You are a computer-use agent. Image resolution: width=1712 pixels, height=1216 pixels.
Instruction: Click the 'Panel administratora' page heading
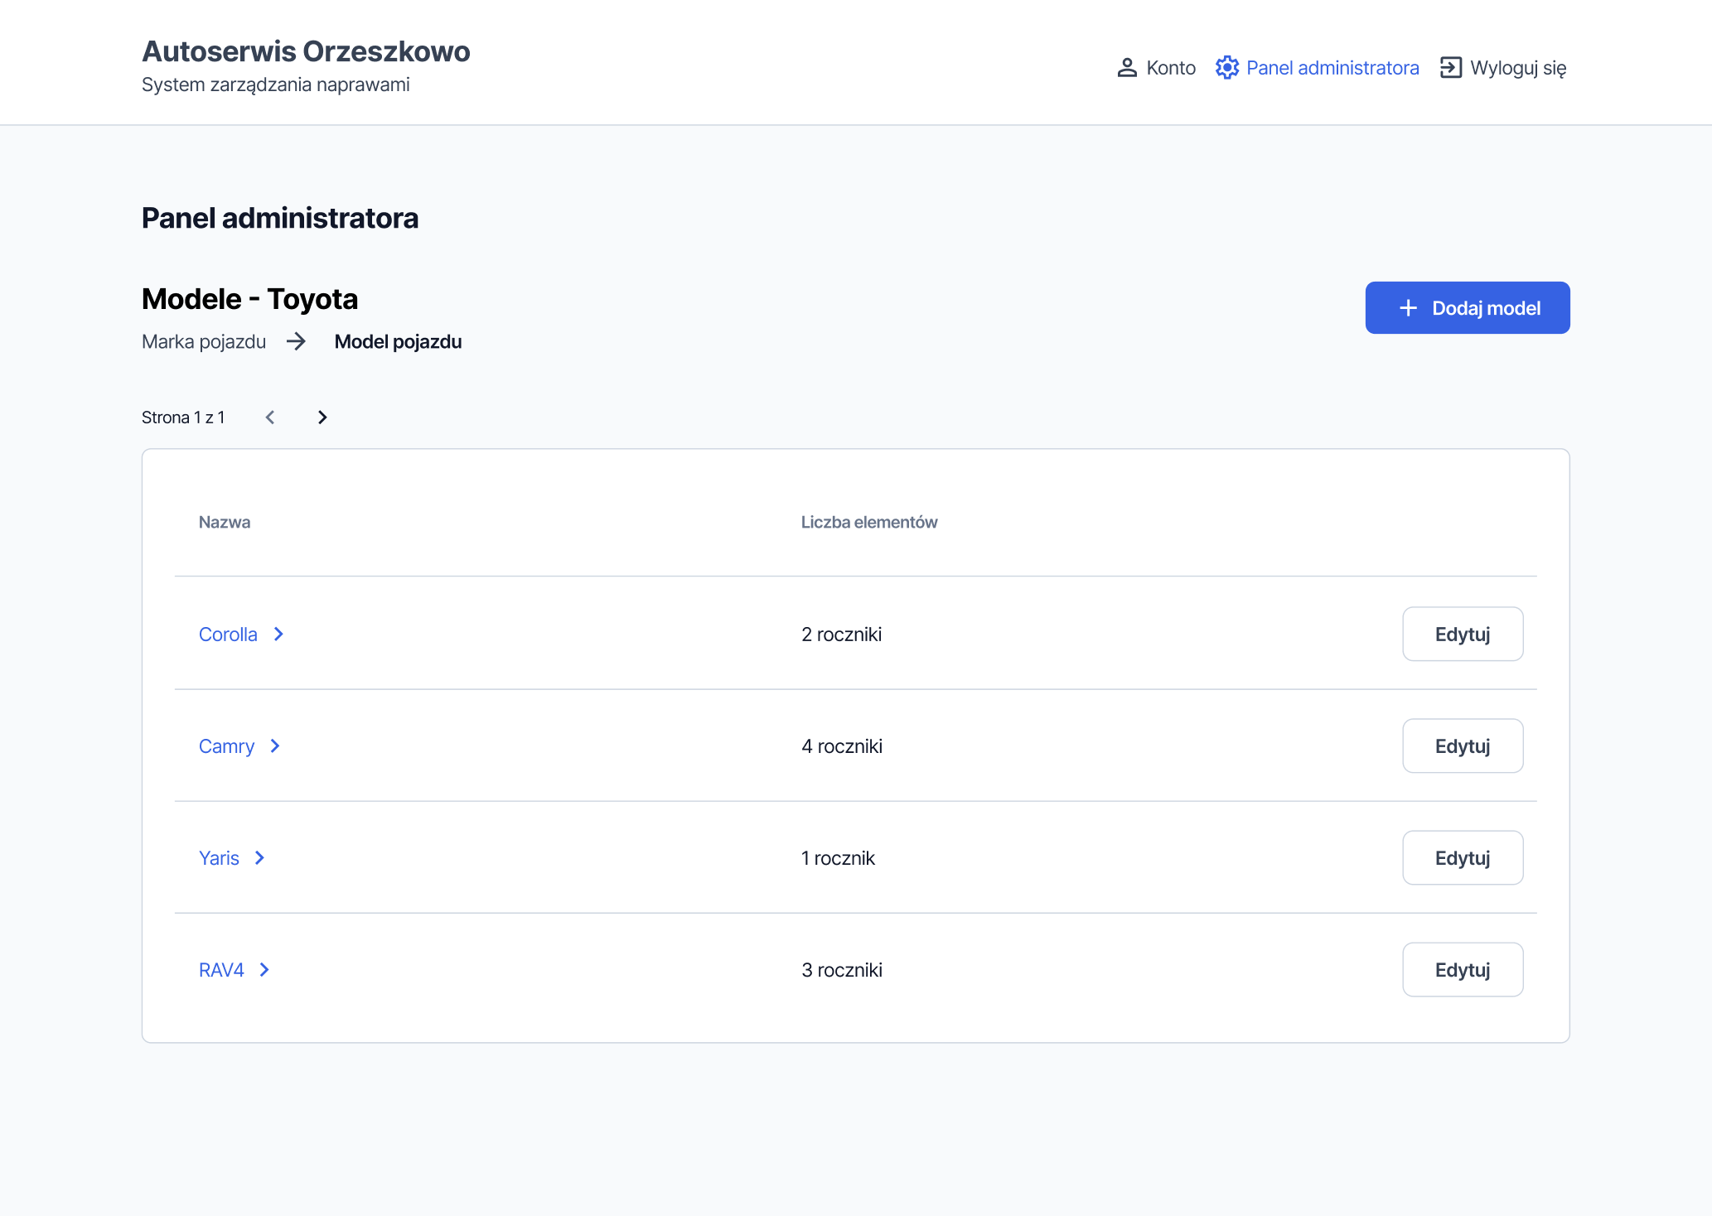(x=280, y=218)
